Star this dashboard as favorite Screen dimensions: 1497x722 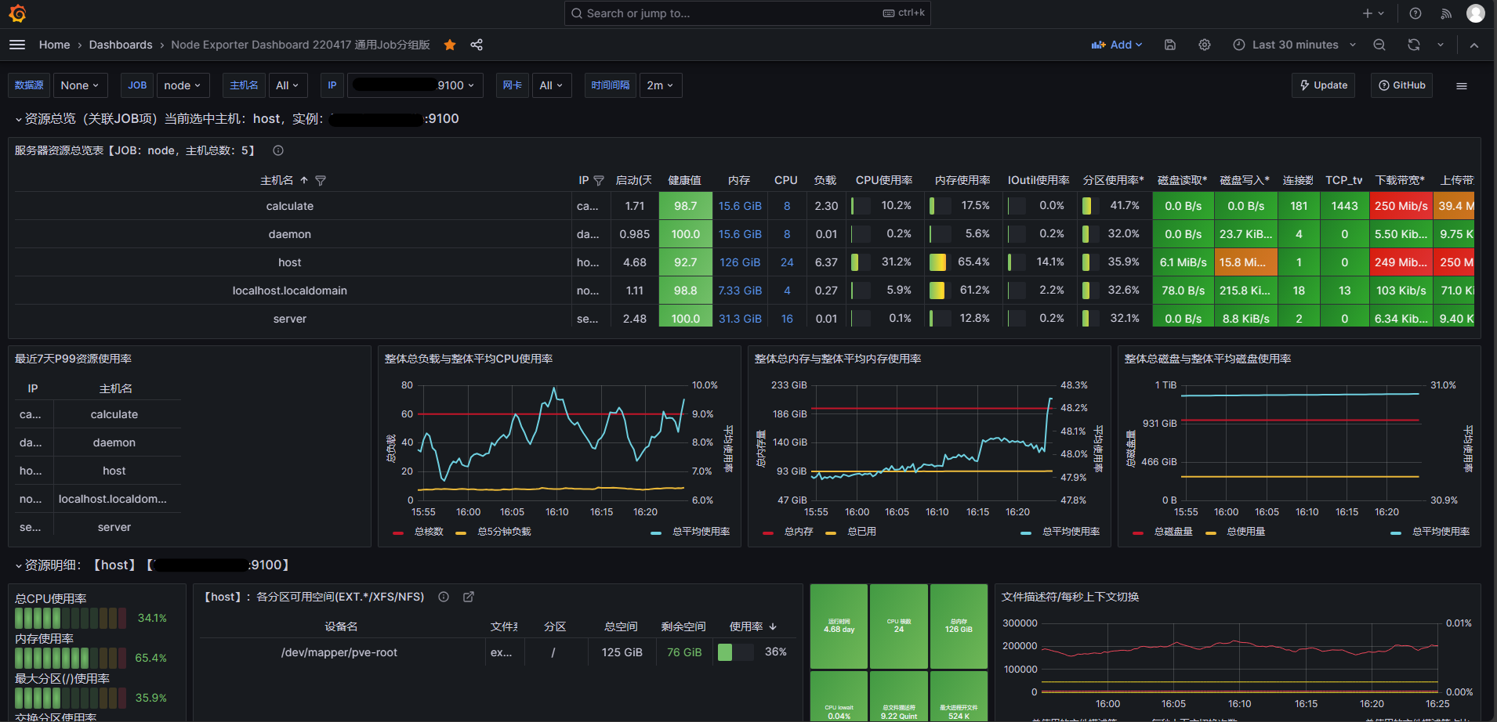tap(450, 45)
